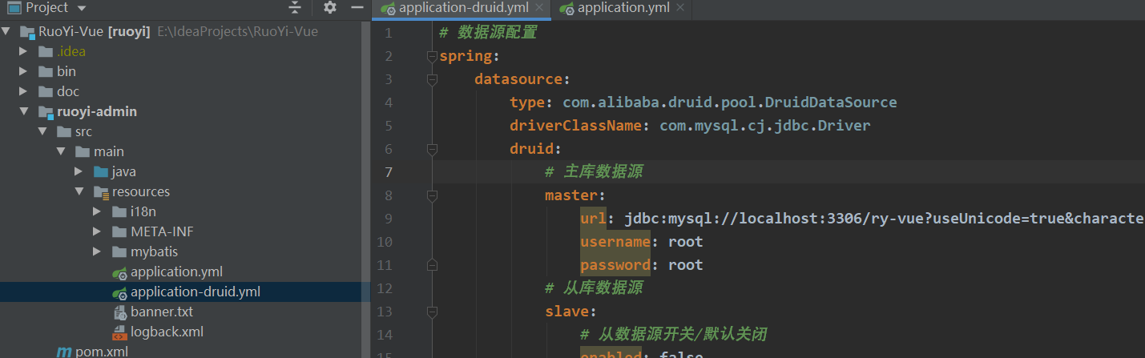
Task: Collapse the ruoyi-admin module
Action: tap(24, 112)
